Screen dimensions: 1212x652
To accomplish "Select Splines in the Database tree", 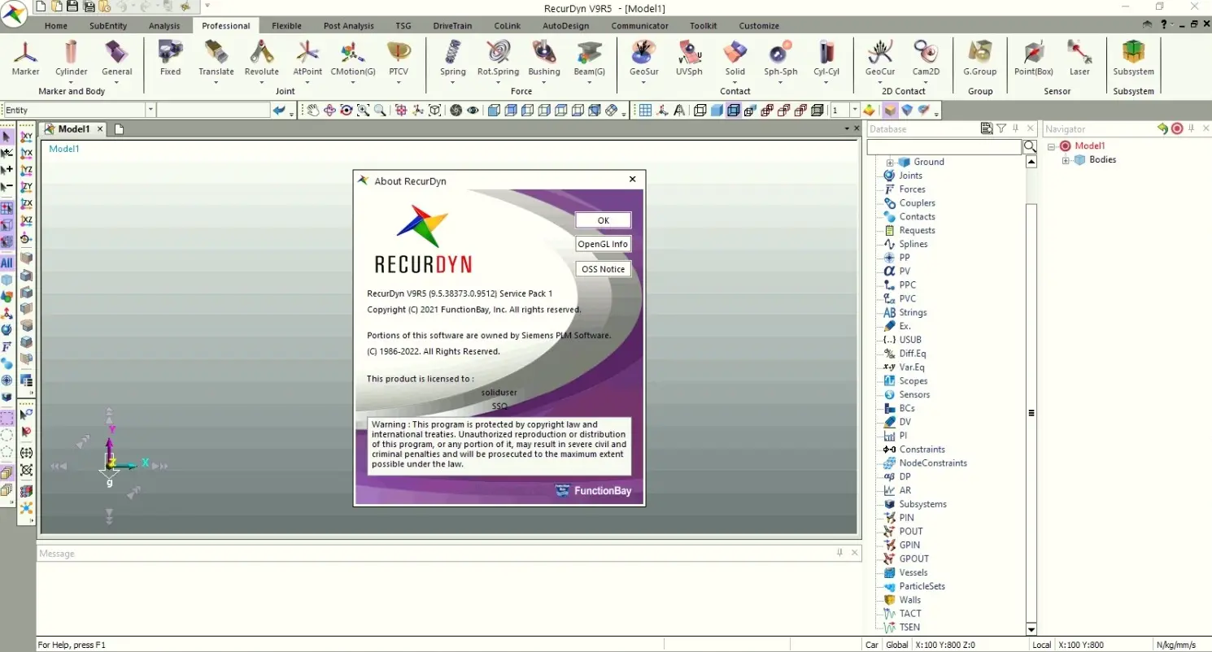I will point(913,244).
